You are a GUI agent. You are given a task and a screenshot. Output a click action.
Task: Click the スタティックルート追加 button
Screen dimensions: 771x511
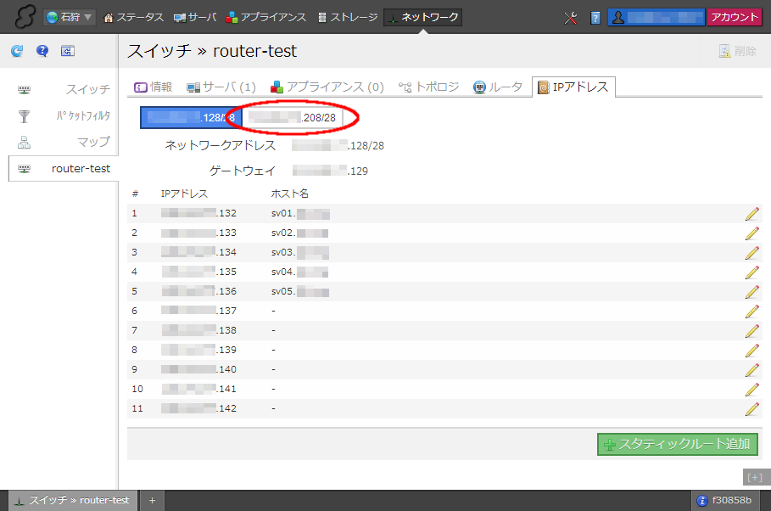click(677, 444)
